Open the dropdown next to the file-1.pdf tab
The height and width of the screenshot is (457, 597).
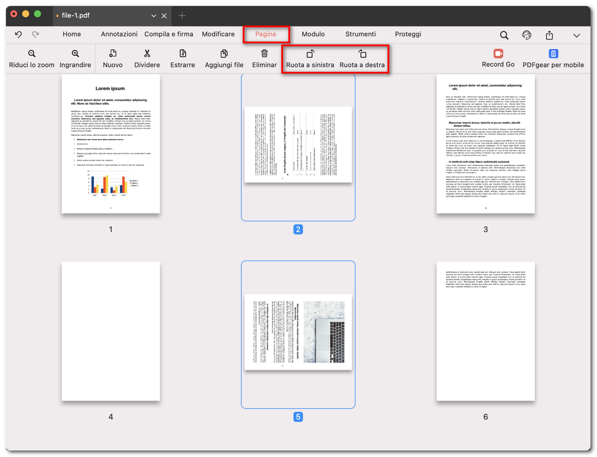click(151, 15)
